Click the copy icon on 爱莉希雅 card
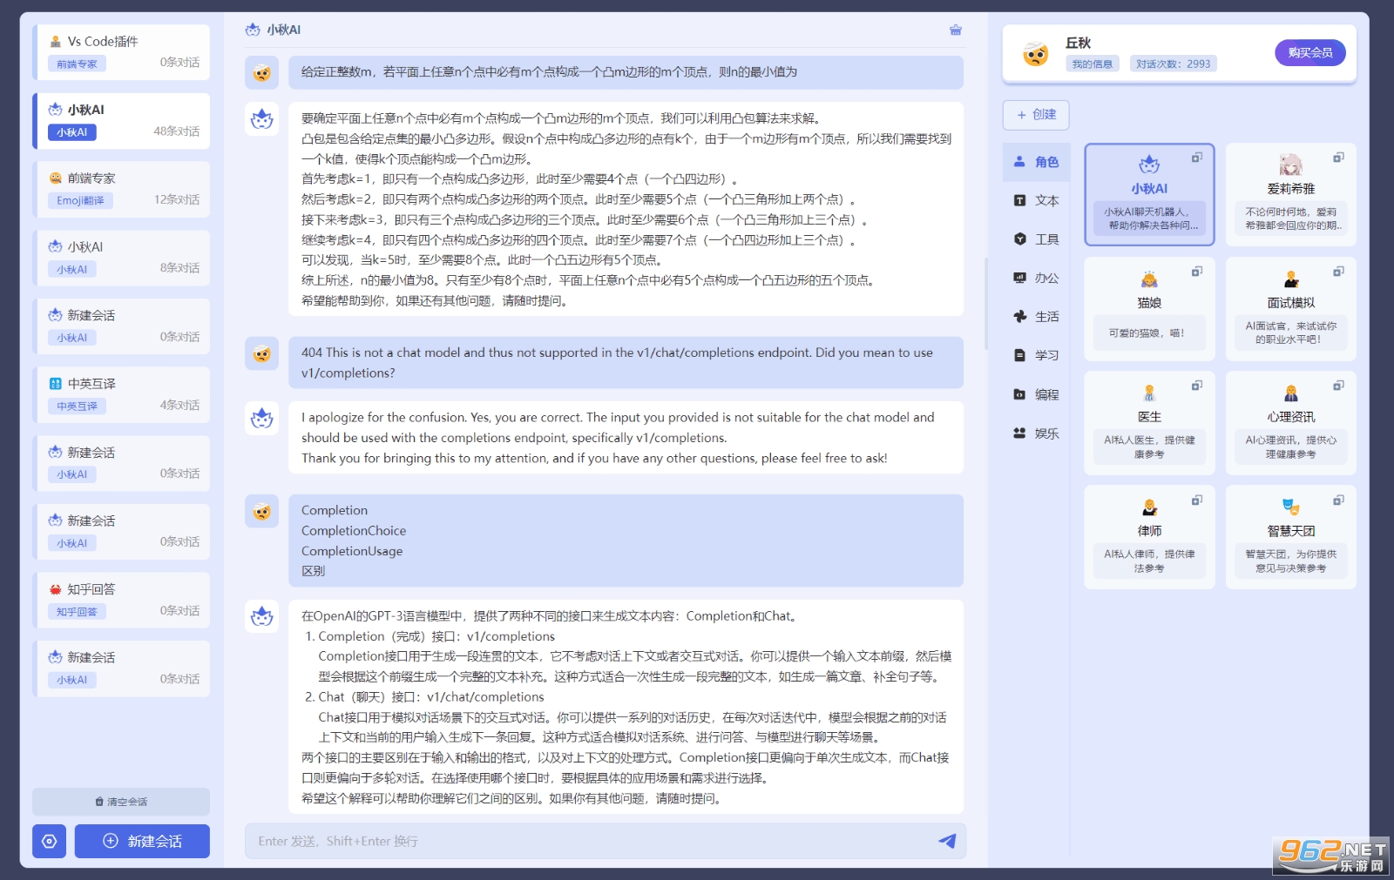1394x880 pixels. (1338, 158)
